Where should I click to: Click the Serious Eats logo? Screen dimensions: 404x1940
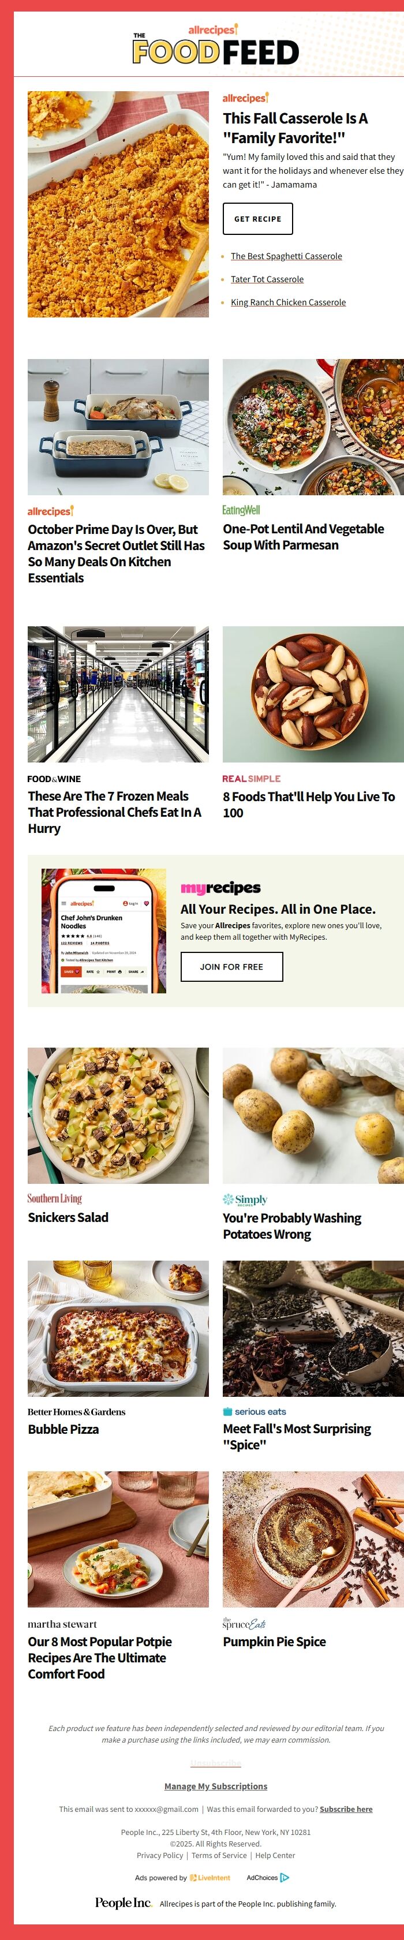pos(255,1411)
